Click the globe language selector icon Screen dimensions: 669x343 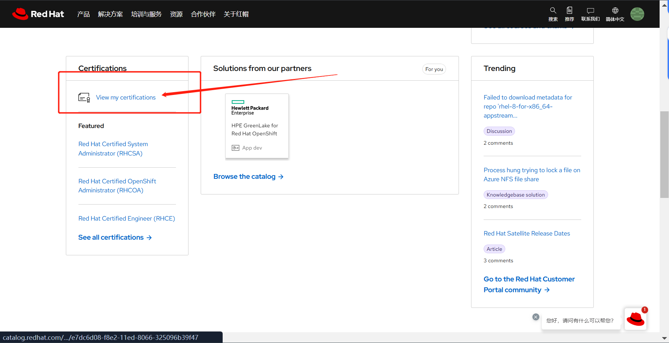click(x=615, y=11)
